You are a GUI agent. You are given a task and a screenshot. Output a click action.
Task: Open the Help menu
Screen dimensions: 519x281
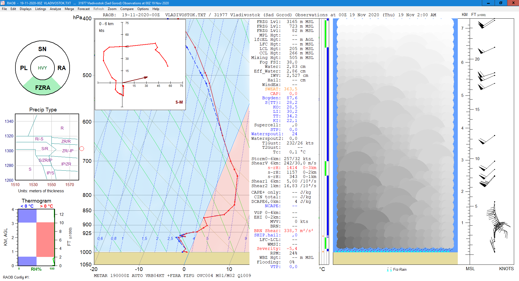(156, 9)
